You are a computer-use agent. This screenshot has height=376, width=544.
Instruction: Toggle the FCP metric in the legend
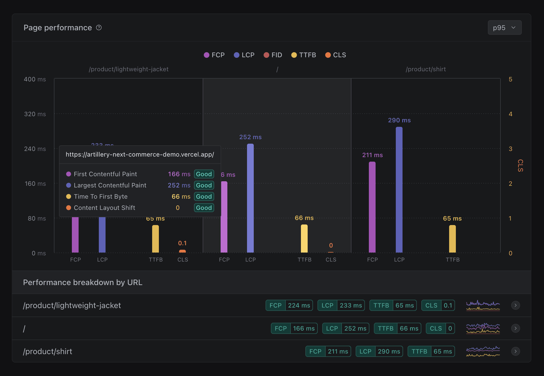[214, 55]
